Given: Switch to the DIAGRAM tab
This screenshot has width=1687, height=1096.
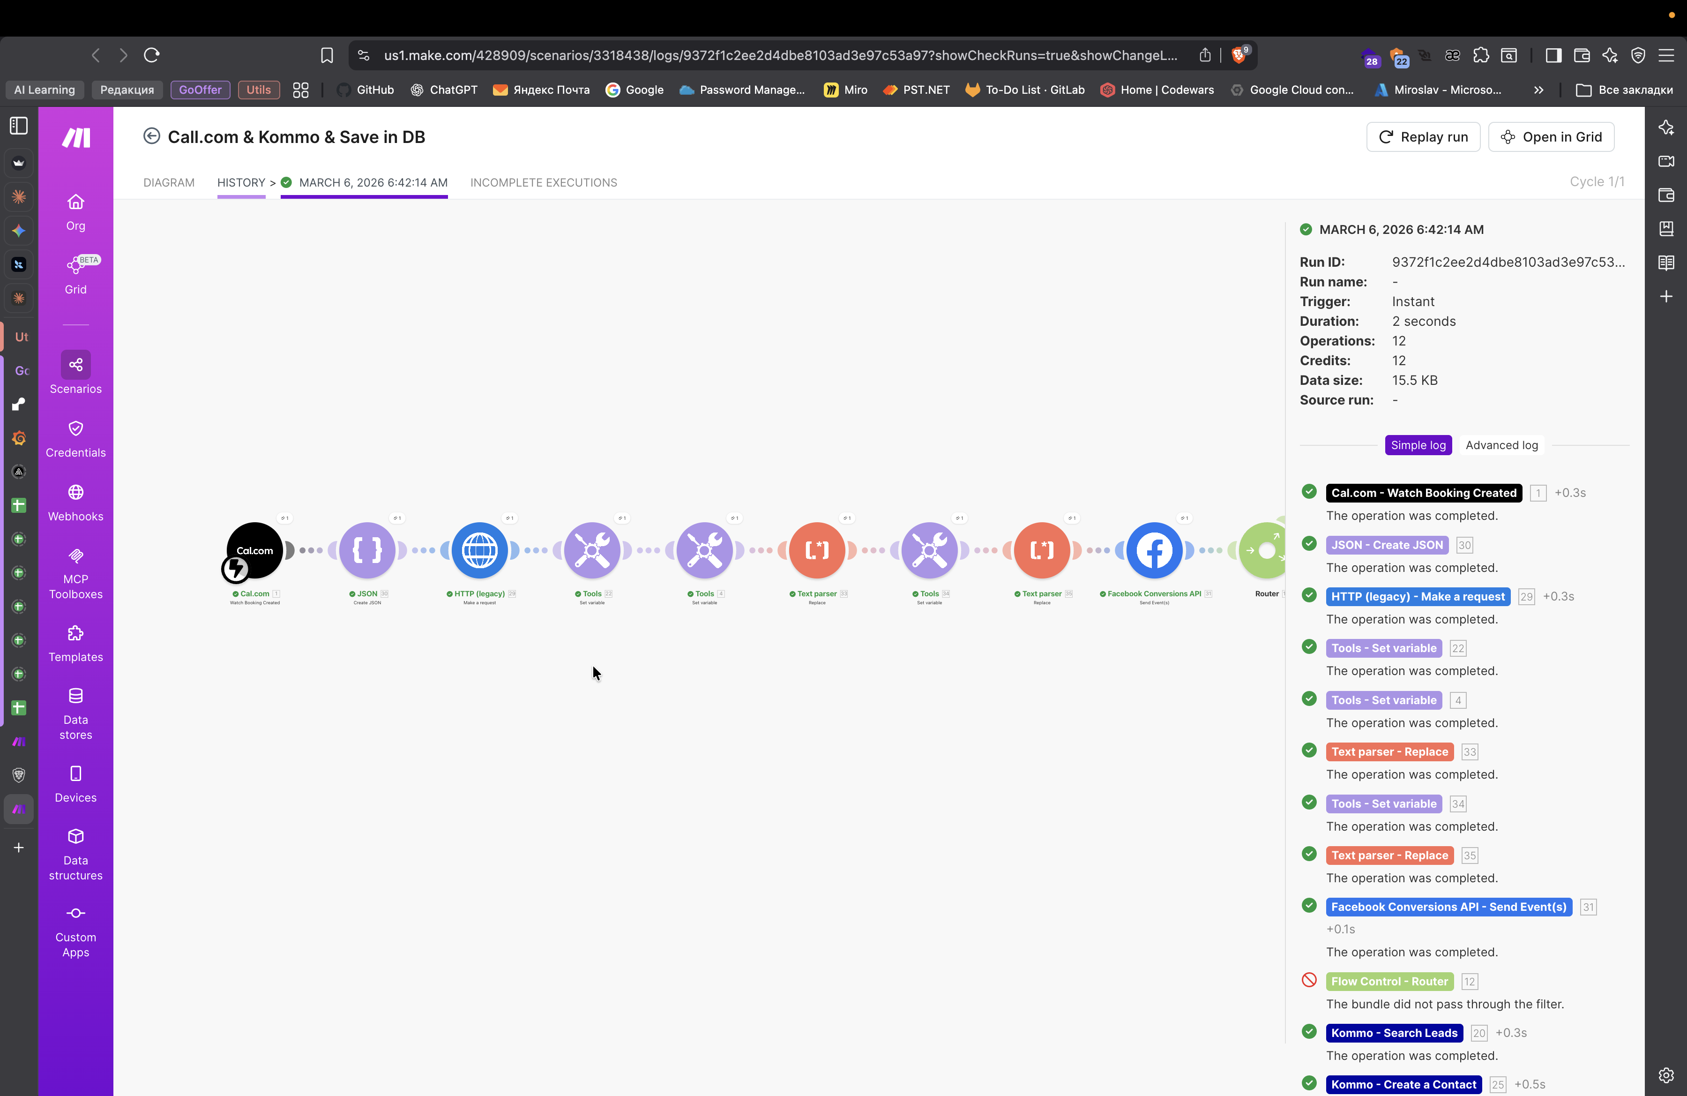Looking at the screenshot, I should (169, 182).
